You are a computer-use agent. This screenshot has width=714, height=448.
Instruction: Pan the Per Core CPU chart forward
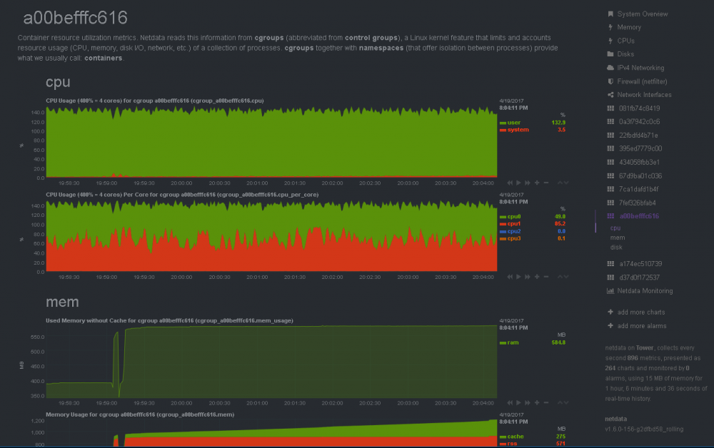528,277
